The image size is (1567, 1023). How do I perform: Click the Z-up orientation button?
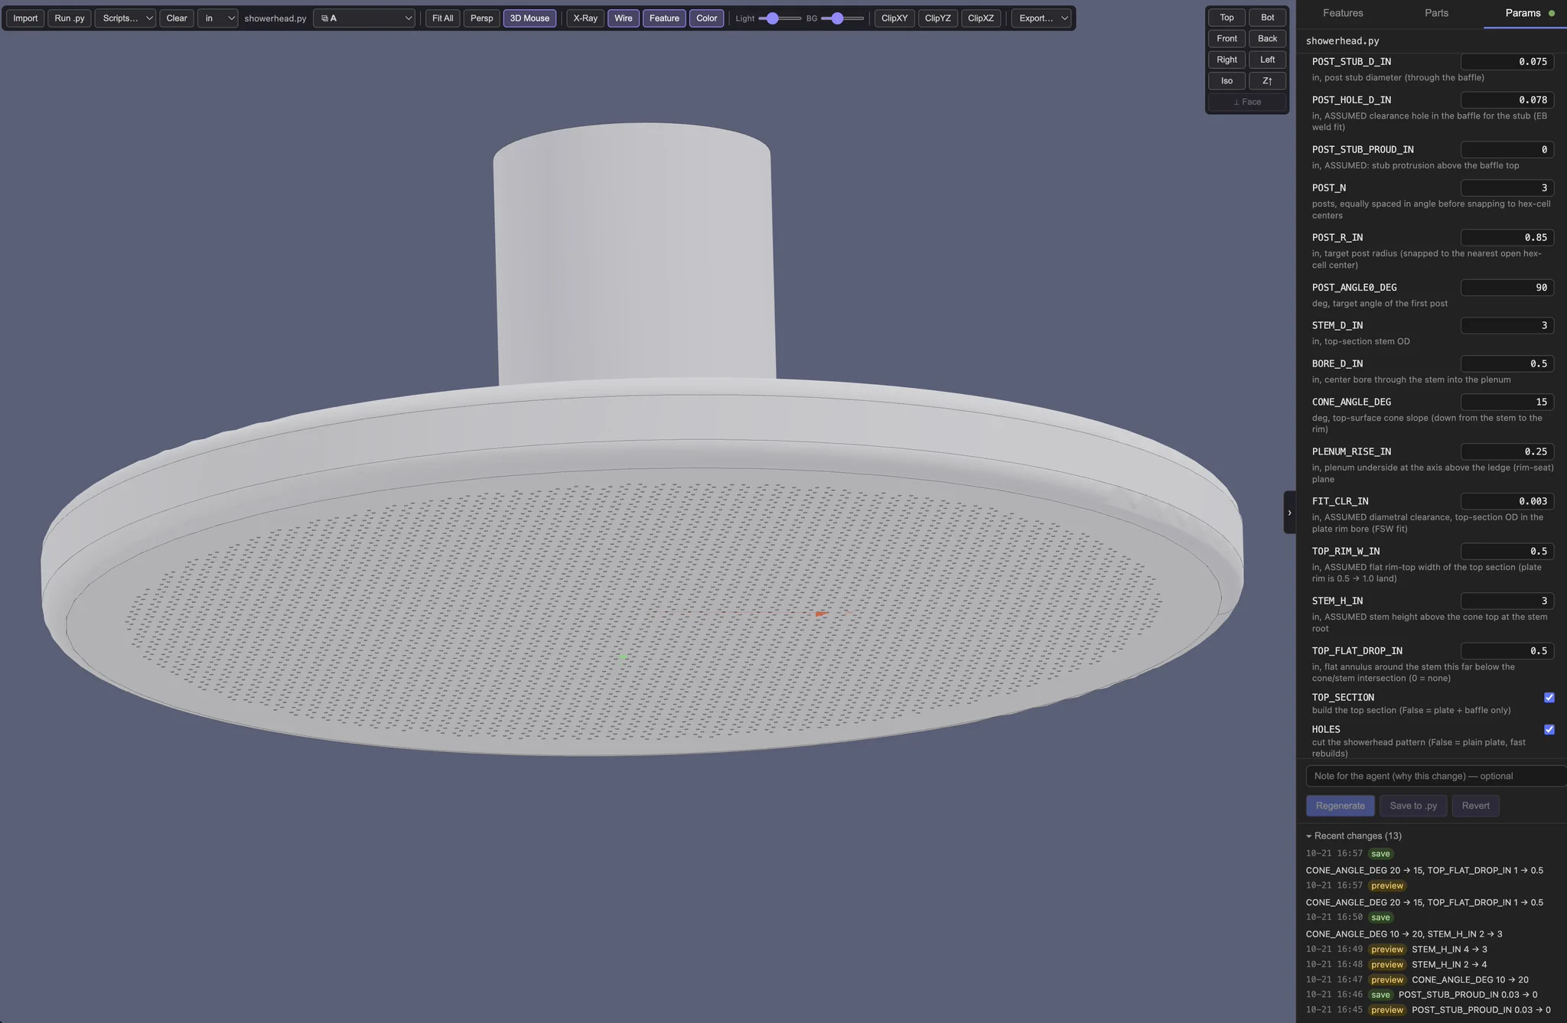coord(1267,80)
